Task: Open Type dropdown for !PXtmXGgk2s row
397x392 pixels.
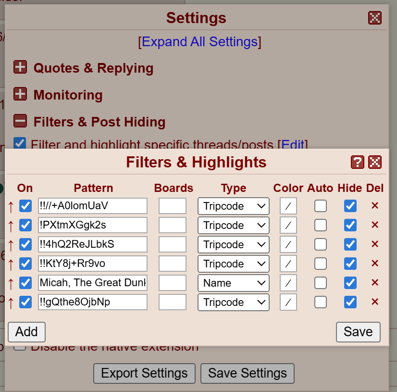Action: coord(234,225)
